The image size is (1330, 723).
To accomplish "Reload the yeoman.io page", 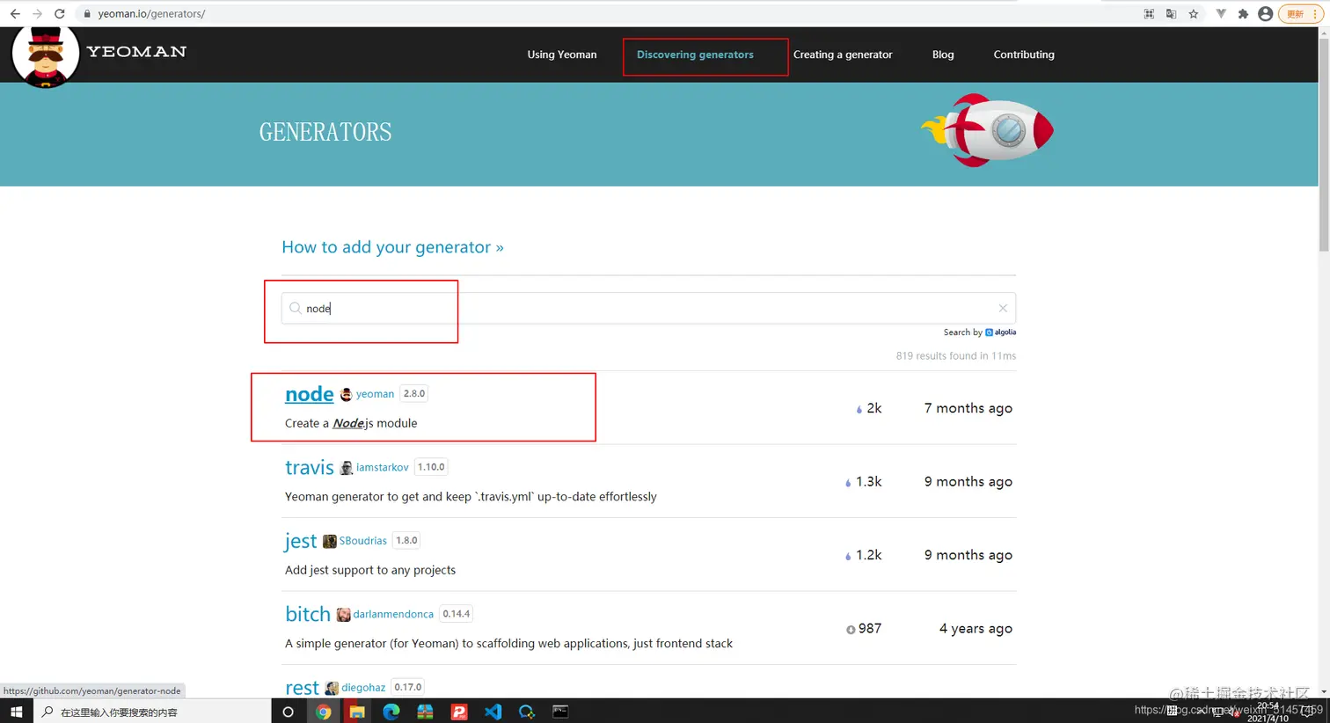I will [60, 13].
